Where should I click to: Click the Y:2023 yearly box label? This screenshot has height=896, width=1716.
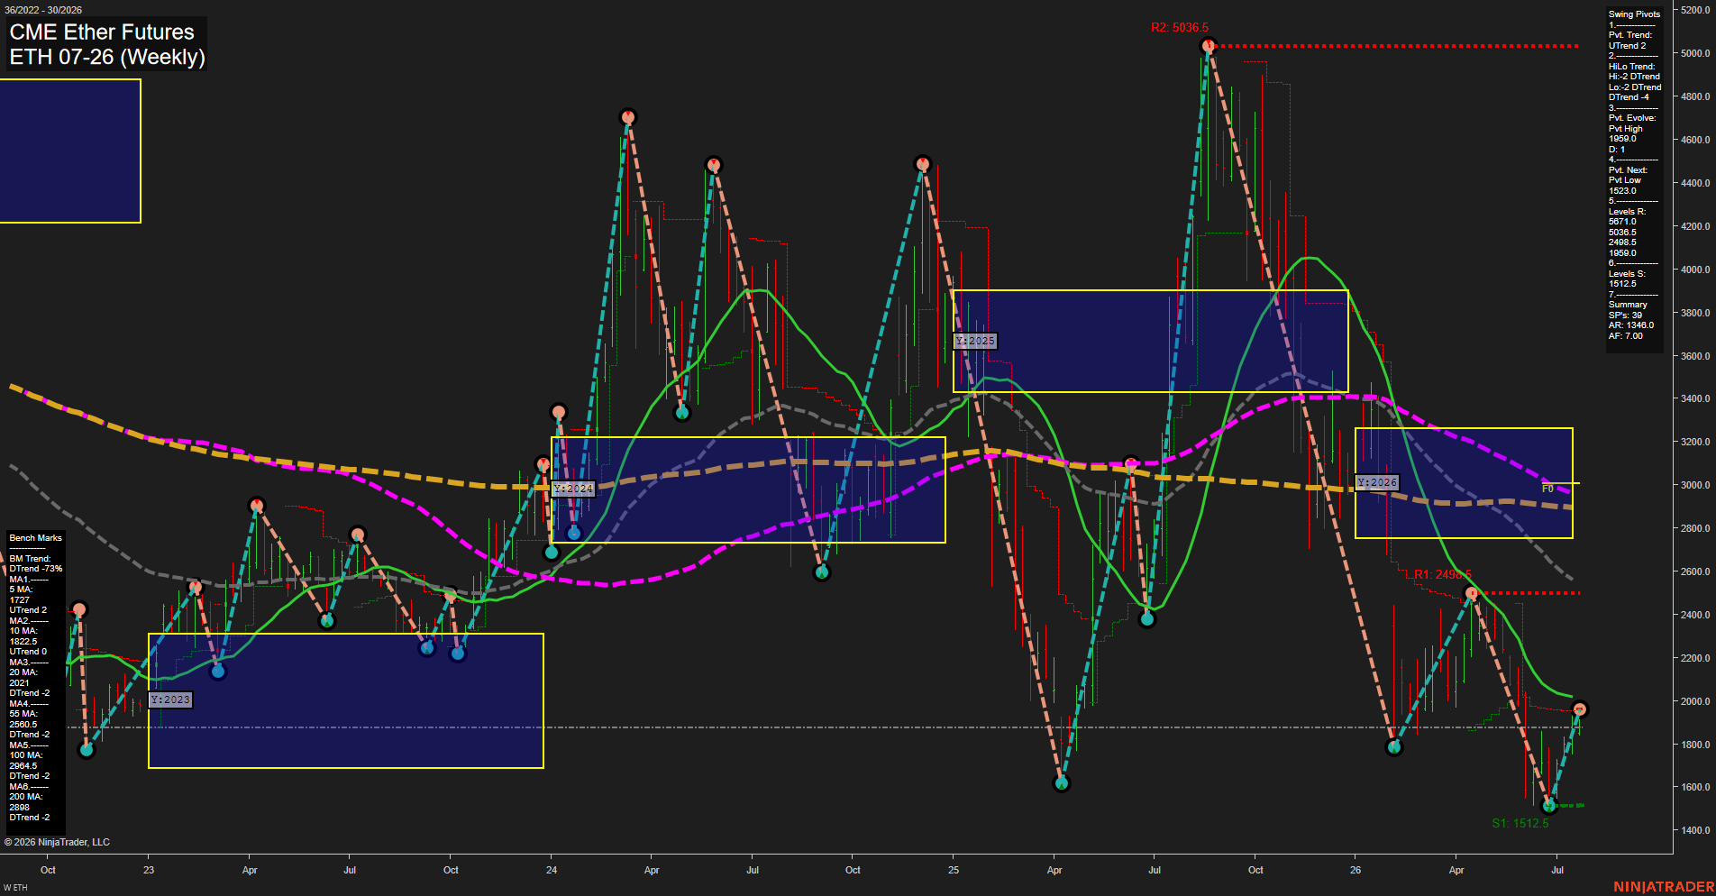pos(170,699)
